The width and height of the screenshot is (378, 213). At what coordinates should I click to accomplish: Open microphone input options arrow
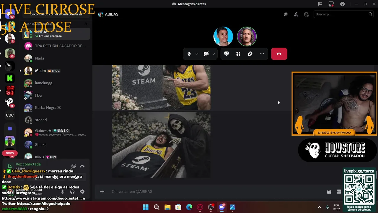click(x=197, y=54)
